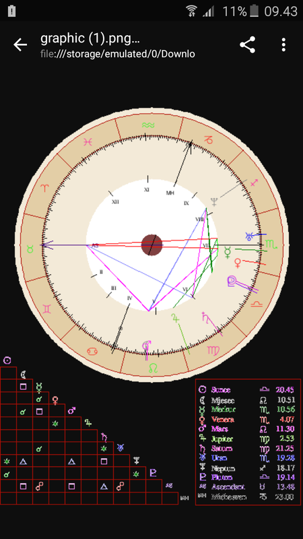
Task: Tap the MH label inside the wheel
Action: [x=170, y=193]
